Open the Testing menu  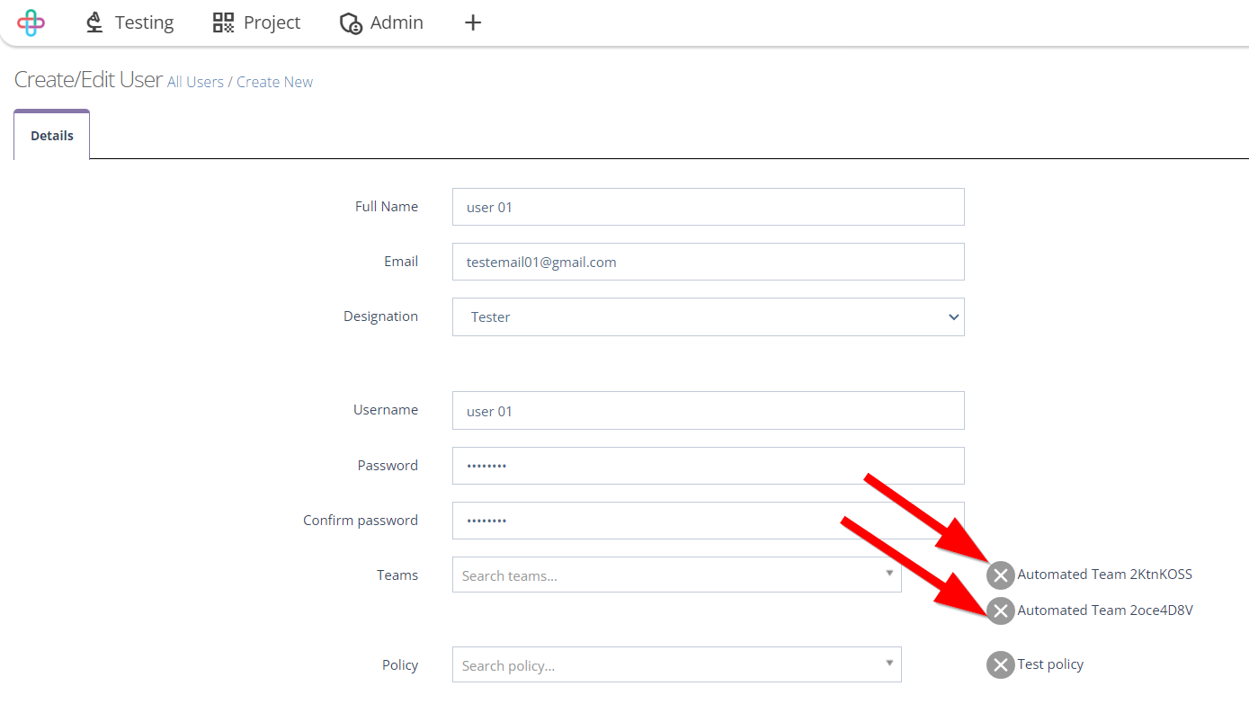point(129,22)
